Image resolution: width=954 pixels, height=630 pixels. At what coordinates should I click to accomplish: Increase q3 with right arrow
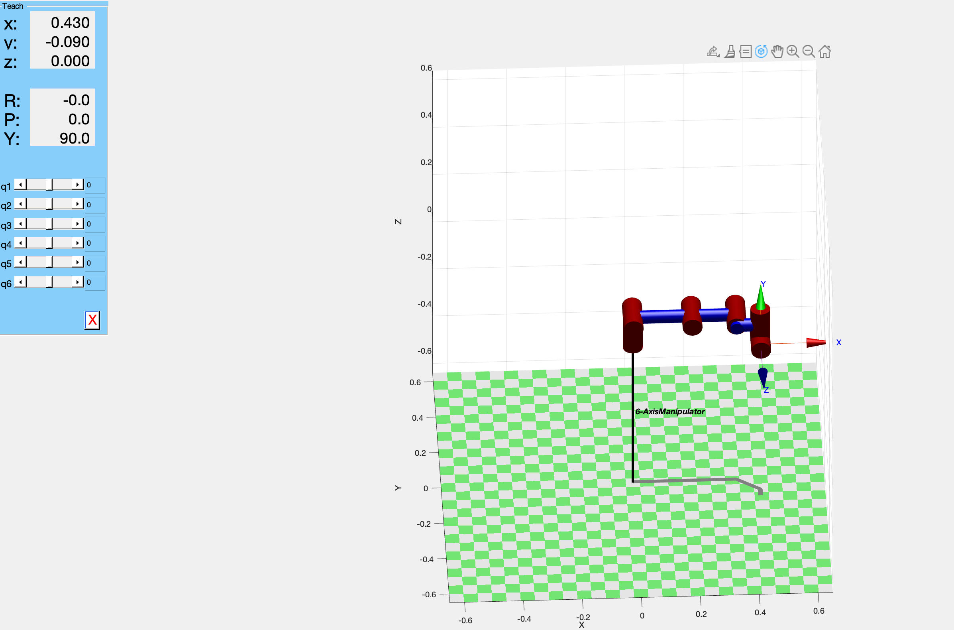(x=77, y=223)
